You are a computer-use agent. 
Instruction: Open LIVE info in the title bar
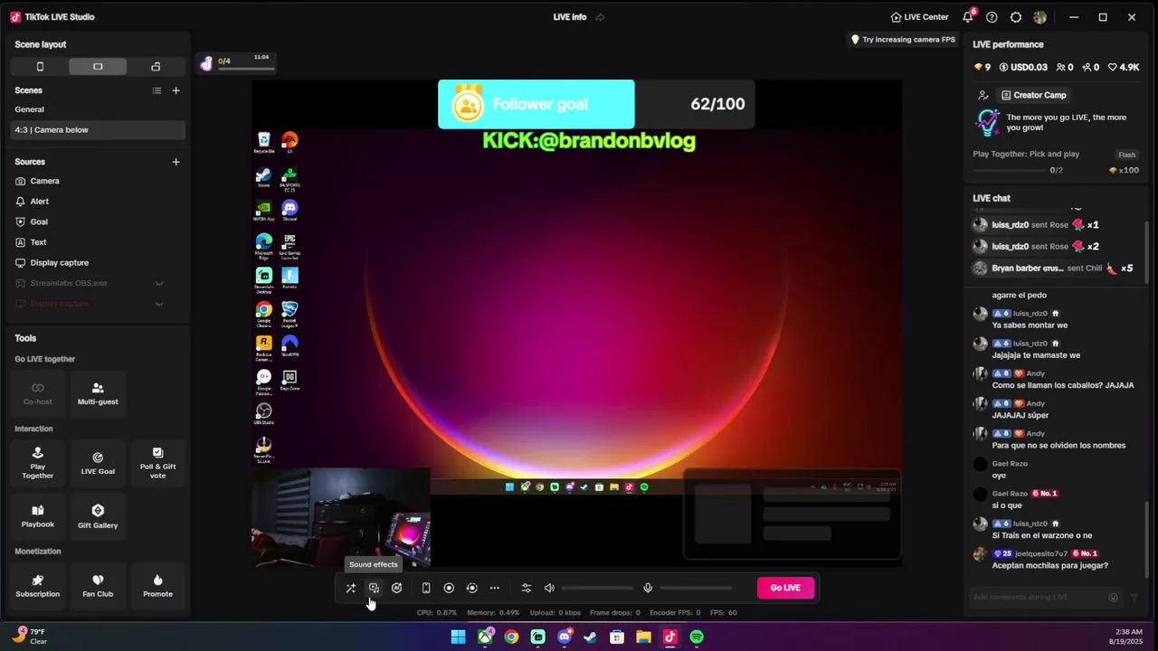pos(570,17)
